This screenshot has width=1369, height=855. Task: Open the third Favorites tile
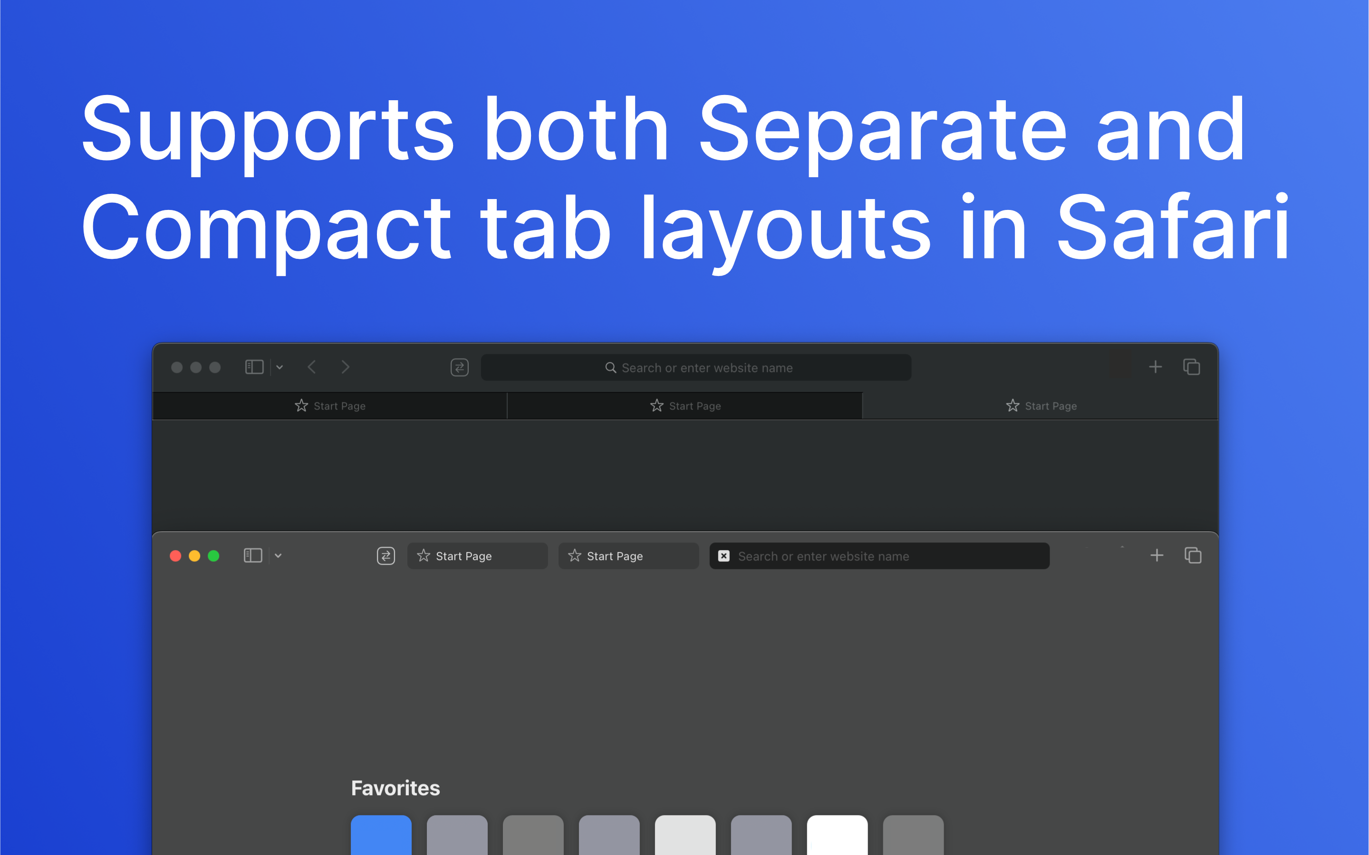533,835
